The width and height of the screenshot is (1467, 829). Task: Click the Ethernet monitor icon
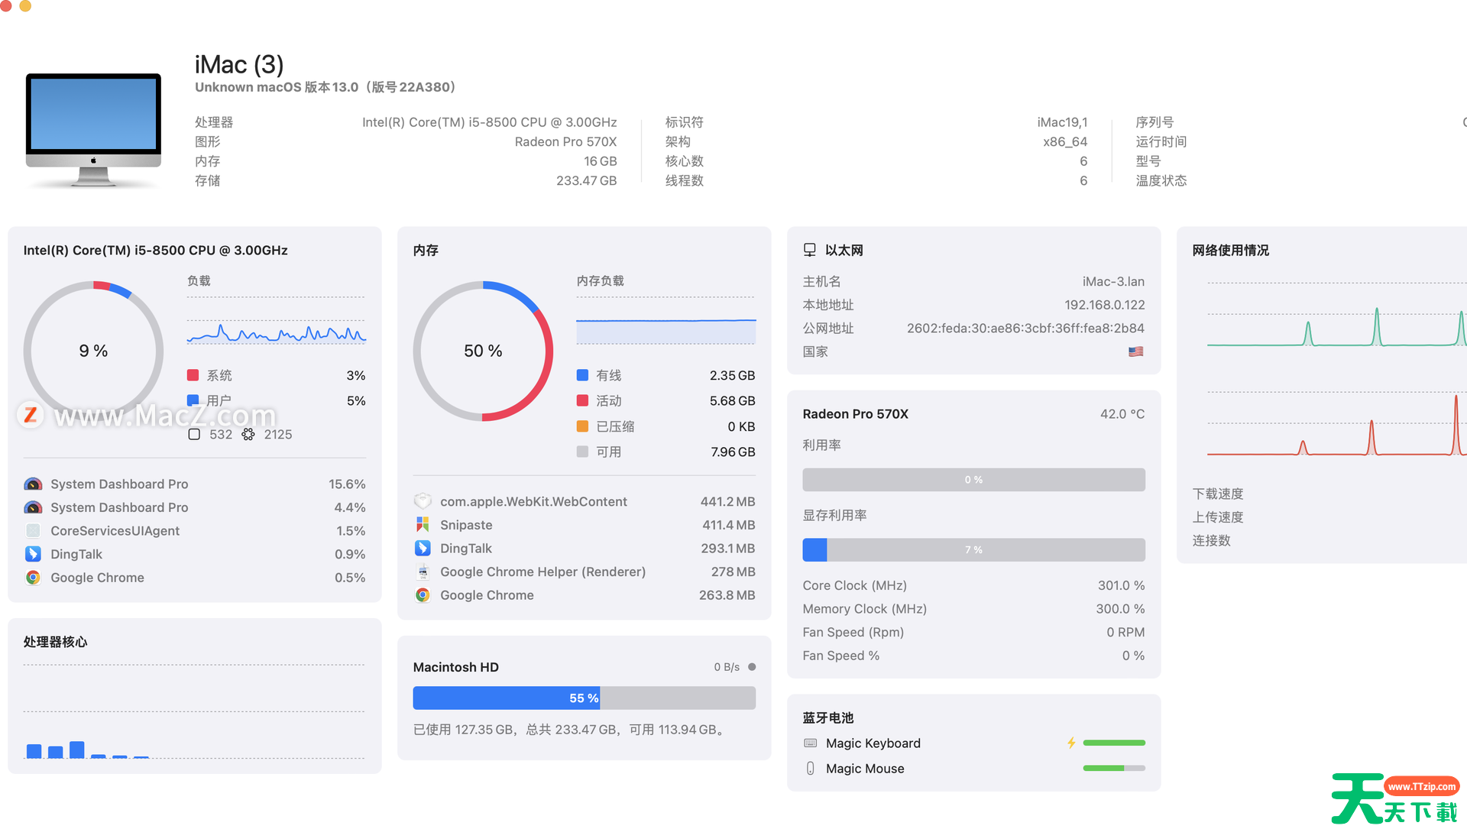[810, 250]
